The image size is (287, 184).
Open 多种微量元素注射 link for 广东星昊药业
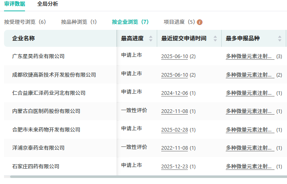249,56
